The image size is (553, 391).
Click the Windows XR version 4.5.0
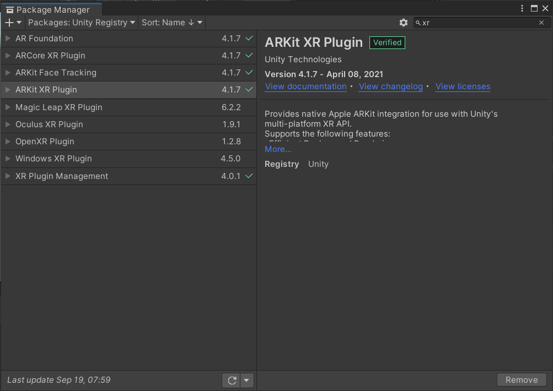[x=230, y=159]
